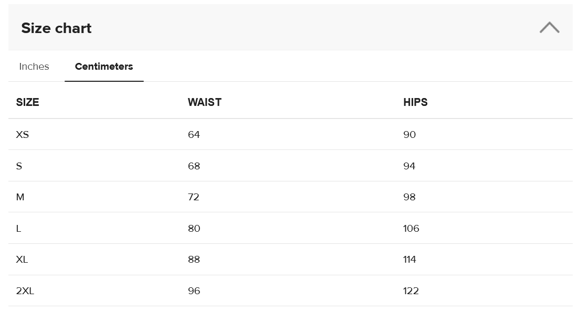Viewport: 579px width, 323px height.
Task: Click the HIPS column header
Action: [415, 102]
